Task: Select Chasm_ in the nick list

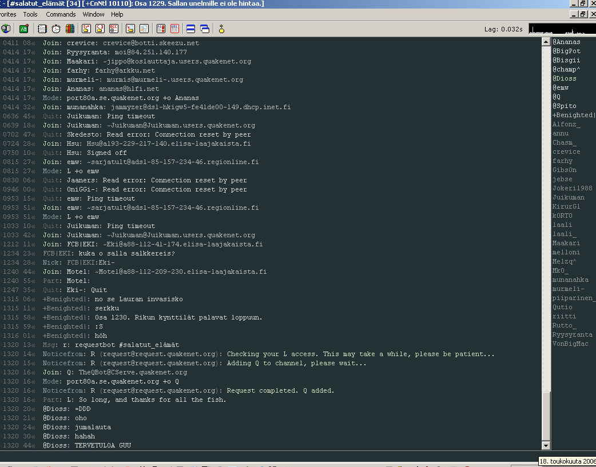Action: [565, 142]
